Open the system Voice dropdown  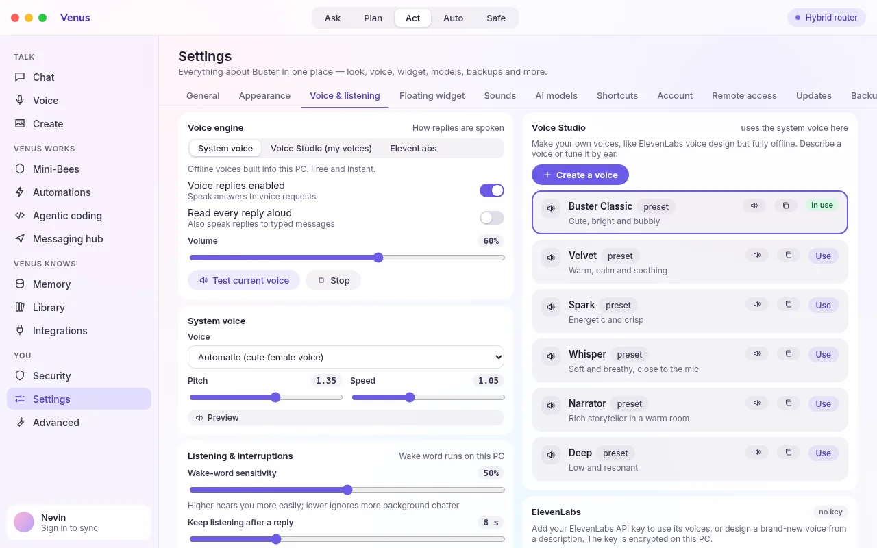tap(346, 357)
